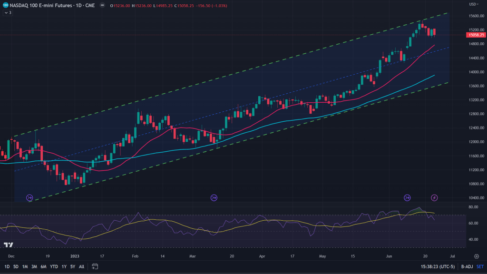Click the gray market status circle icon
This screenshot has width=487, height=274.
[103, 6]
